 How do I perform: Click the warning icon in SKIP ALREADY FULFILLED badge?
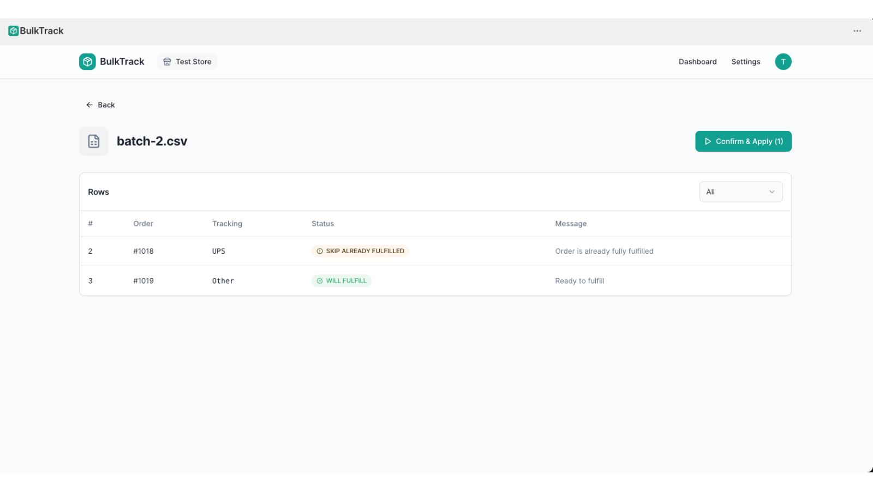point(319,251)
